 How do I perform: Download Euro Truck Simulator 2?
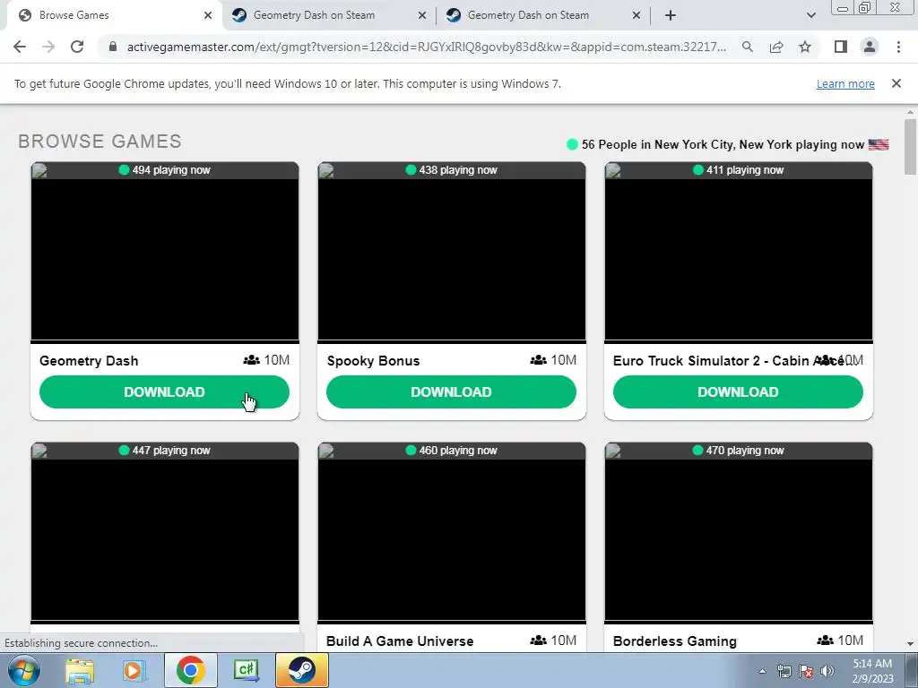point(739,392)
